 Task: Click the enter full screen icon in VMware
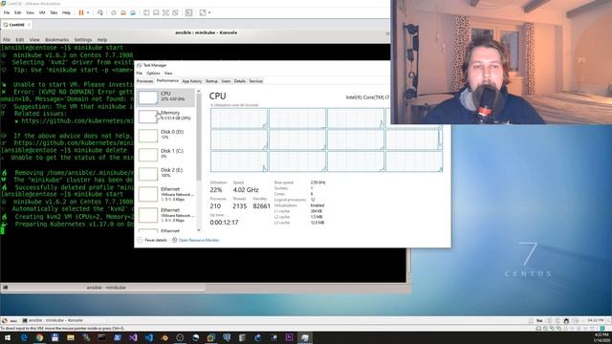165,12
